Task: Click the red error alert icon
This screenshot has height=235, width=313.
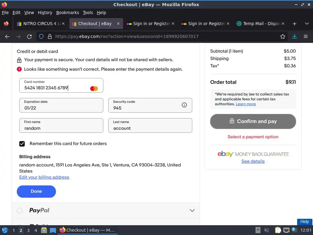Action: point(19,69)
